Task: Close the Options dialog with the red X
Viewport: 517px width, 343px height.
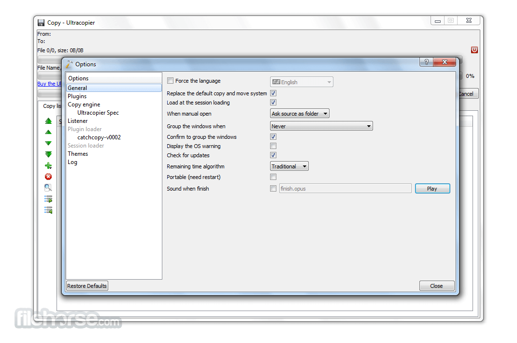Action: [445, 62]
